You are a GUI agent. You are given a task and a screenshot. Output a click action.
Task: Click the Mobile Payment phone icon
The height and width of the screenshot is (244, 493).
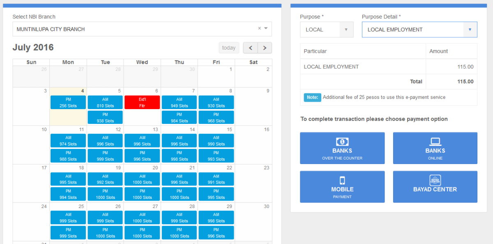[342, 180]
